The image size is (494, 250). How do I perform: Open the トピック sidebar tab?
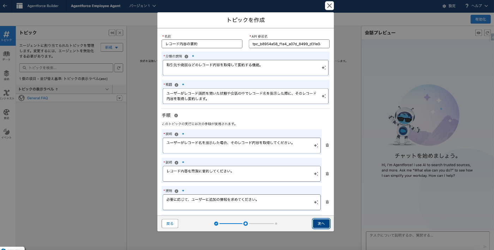click(x=6, y=36)
